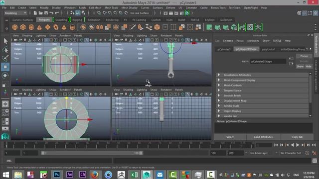The height and width of the screenshot is (179, 319).
Task: Open animation preferences icon beside Character Set
Action: click(x=314, y=153)
